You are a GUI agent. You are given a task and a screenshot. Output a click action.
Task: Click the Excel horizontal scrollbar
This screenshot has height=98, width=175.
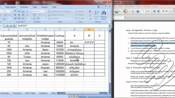tap(82, 93)
